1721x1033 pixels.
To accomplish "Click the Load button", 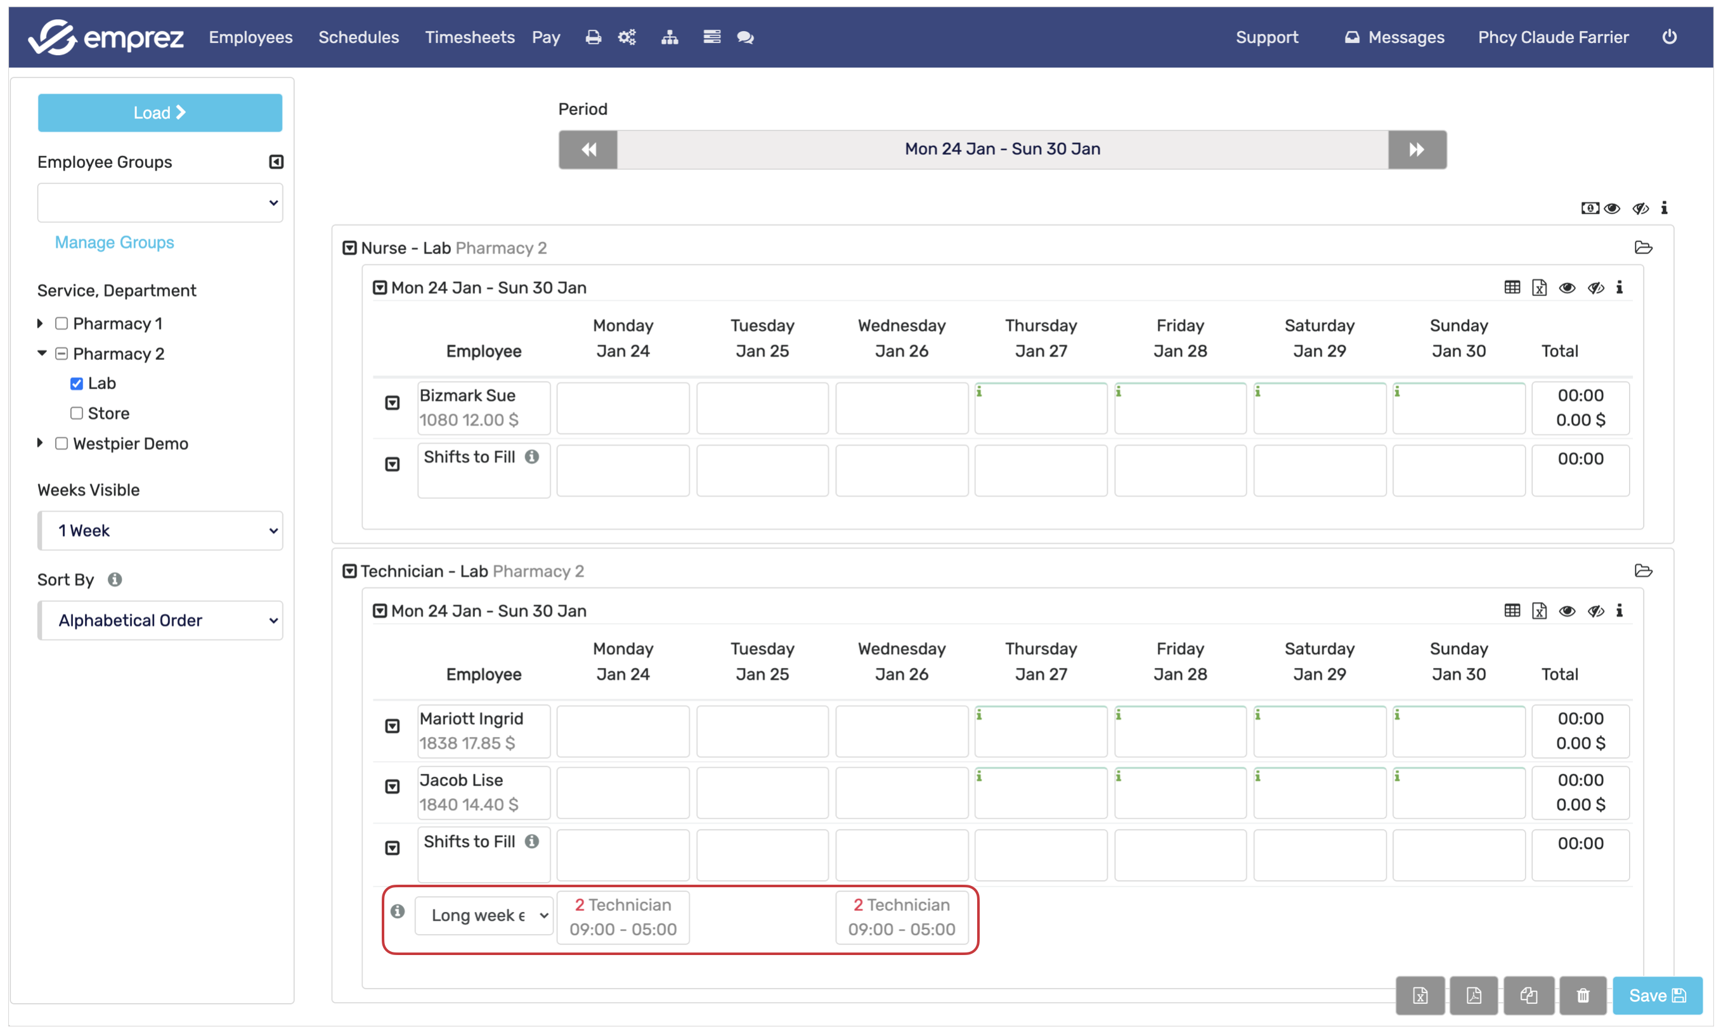I will 160,113.
